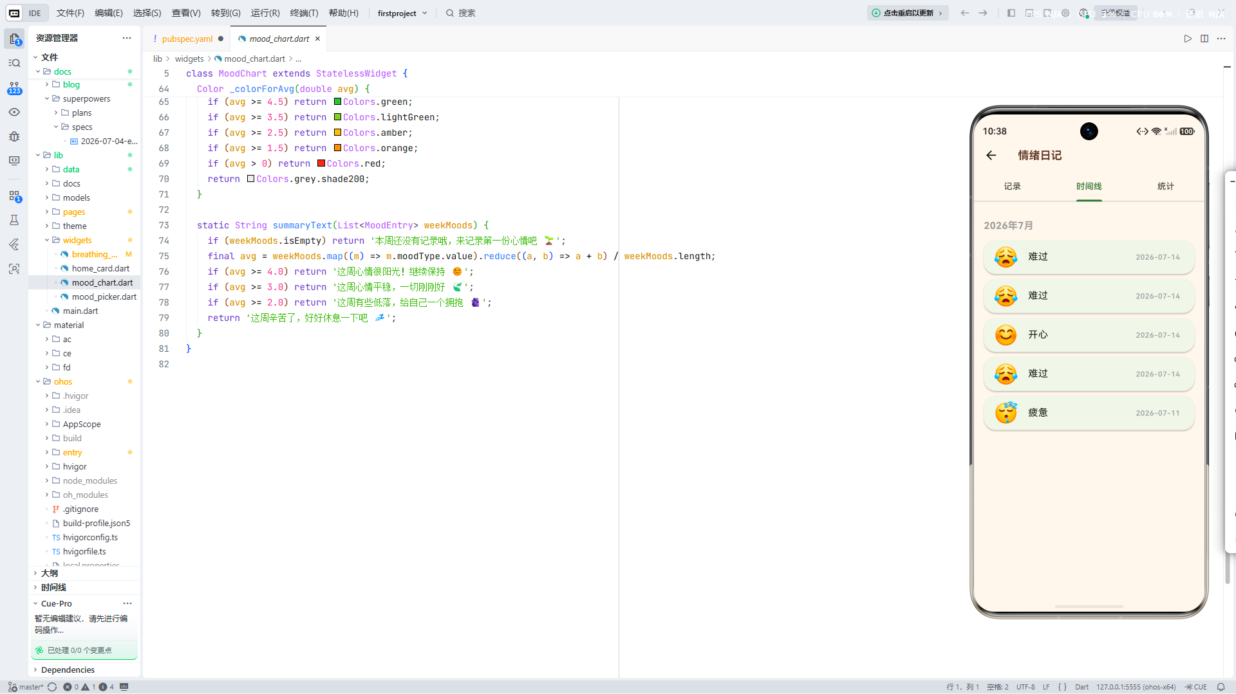The width and height of the screenshot is (1236, 694).
Task: Click 升级权益 upgrade button
Action: click(1115, 13)
